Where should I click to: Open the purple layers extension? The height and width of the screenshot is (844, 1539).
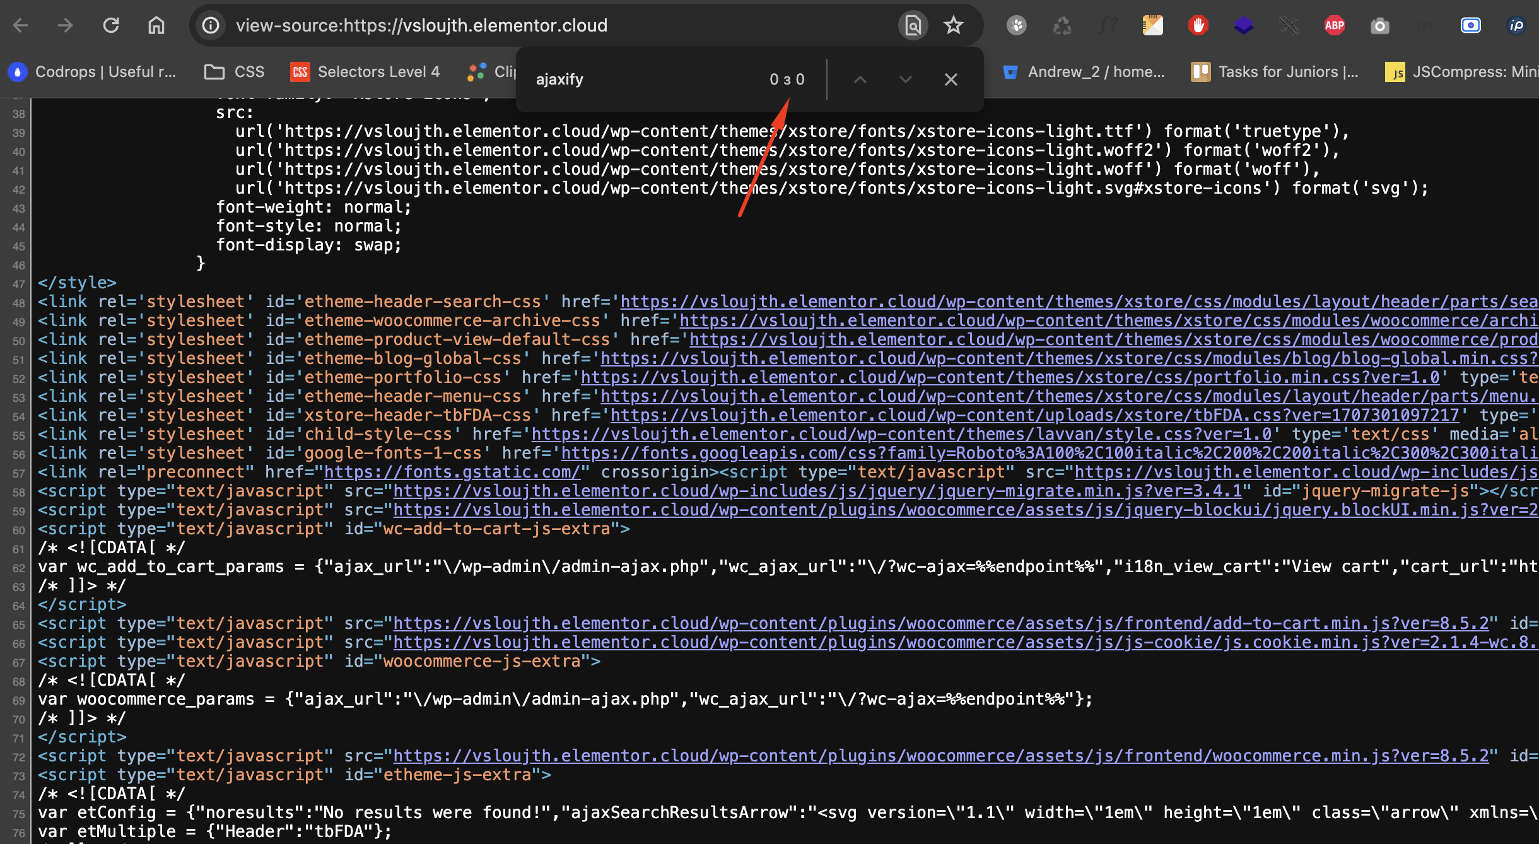tap(1243, 25)
